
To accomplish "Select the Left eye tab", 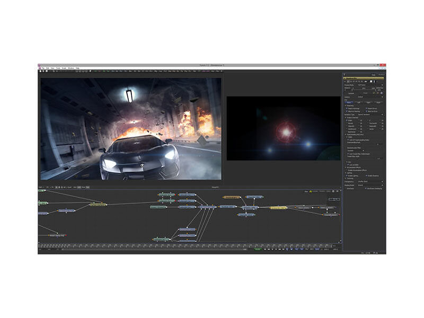I will [359, 102].
